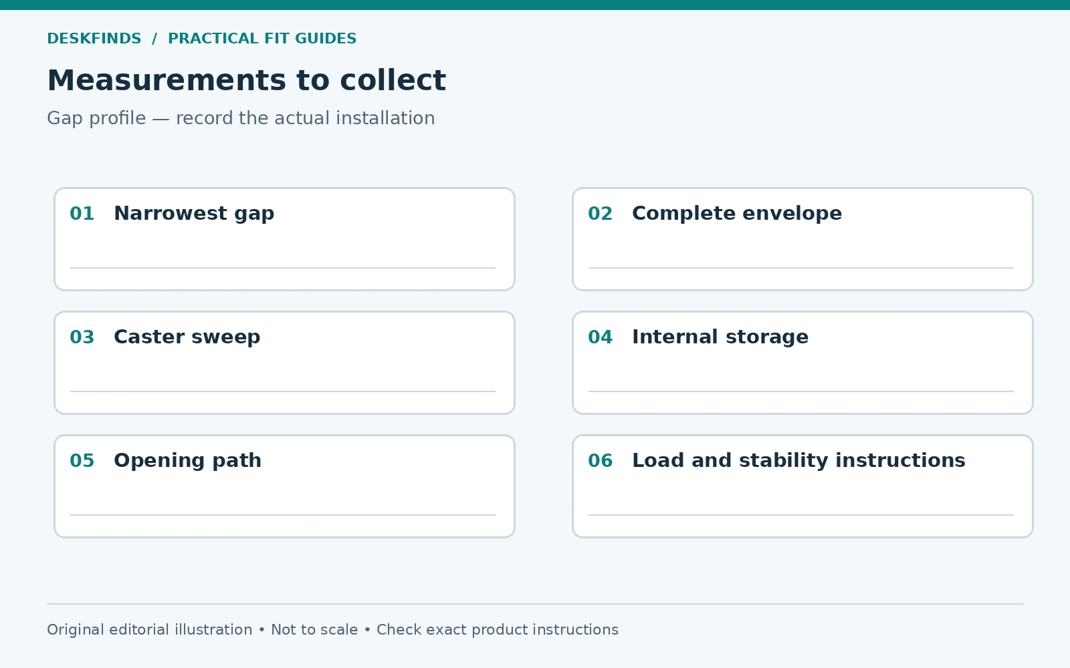The height and width of the screenshot is (668, 1070).
Task: Click the 06 number badge
Action: [601, 461]
